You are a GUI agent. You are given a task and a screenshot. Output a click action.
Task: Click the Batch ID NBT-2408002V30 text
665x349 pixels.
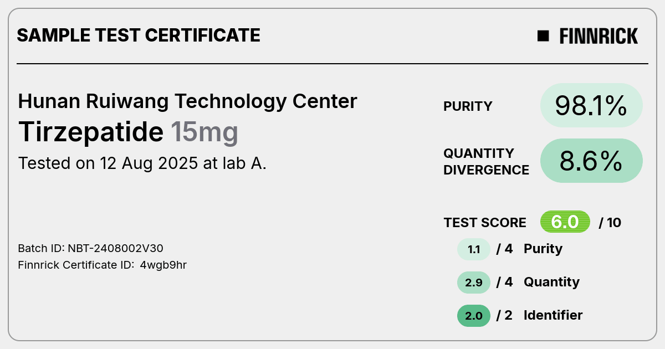point(91,248)
